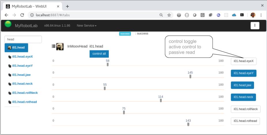Click the rothead slider handle at 143
The image size is (267, 135).
point(188,124)
